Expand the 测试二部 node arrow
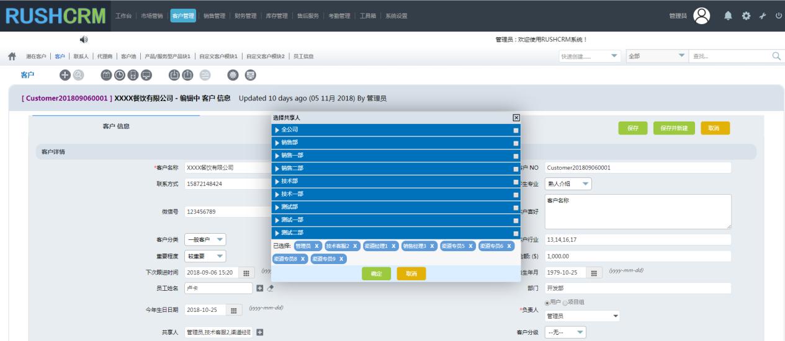 [x=277, y=232]
